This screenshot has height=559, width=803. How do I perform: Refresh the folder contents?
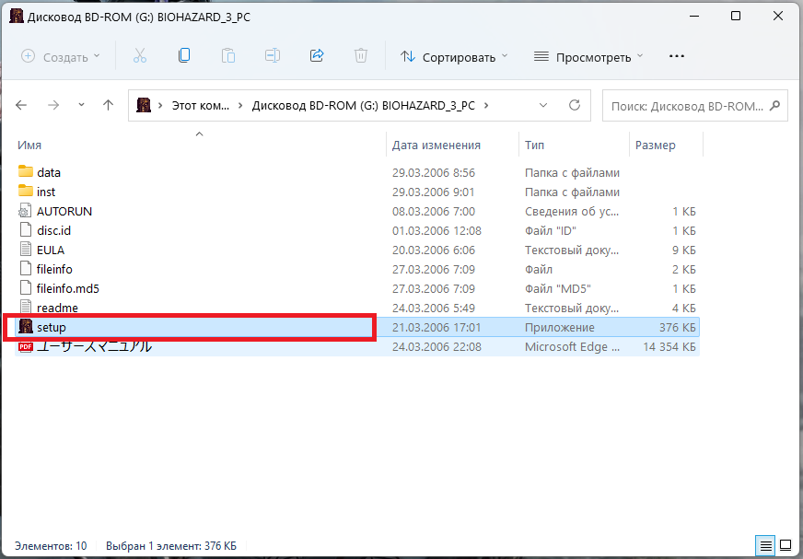(575, 105)
